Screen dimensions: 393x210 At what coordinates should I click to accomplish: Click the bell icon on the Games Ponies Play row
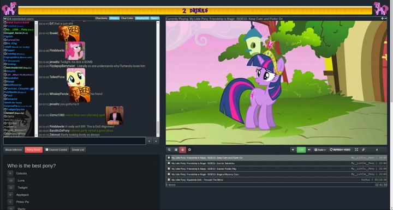click(169, 169)
